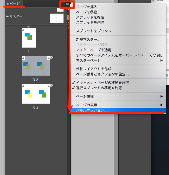
Task: Click master section scrollbar down arrow
Action: [68, 23]
